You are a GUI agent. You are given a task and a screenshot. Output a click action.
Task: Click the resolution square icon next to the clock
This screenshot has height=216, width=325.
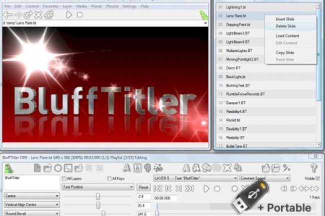coord(68,168)
